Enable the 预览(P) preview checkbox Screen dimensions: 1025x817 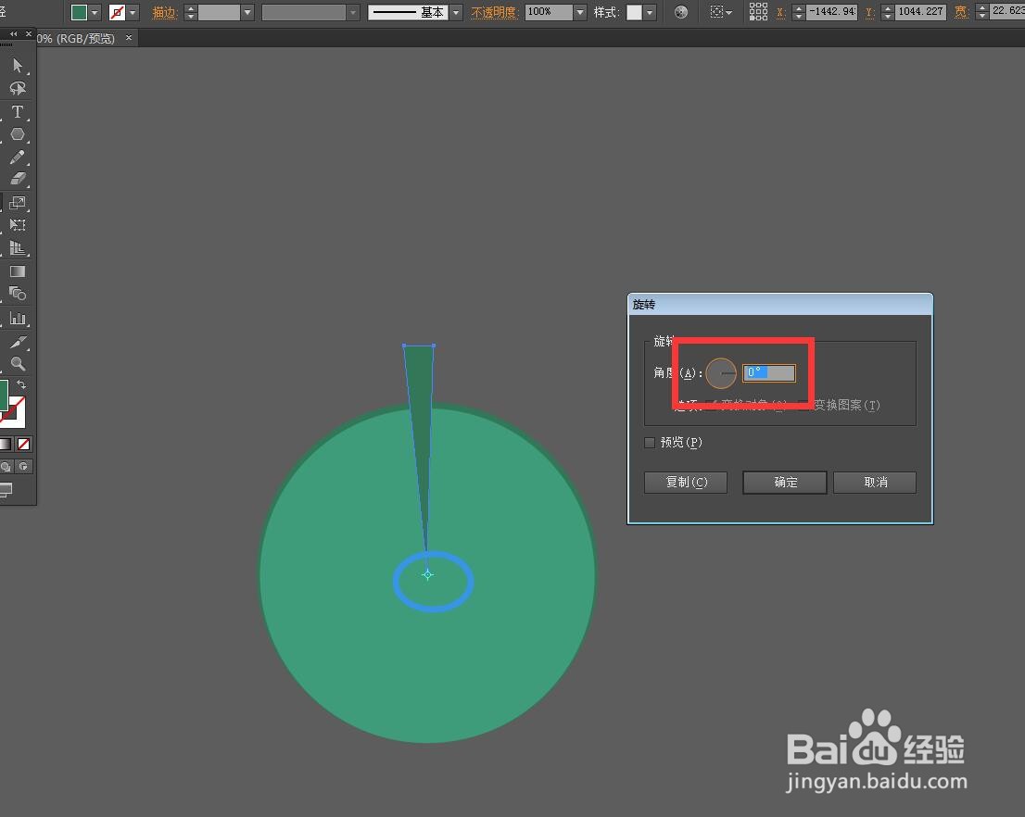click(x=650, y=443)
